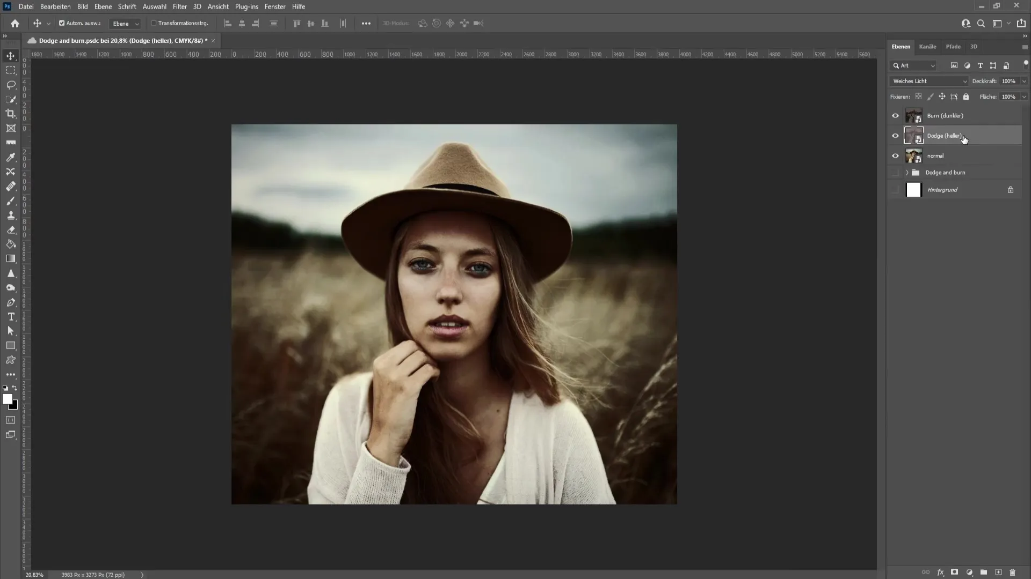Image resolution: width=1031 pixels, height=579 pixels.
Task: Create a new layer
Action: coord(998,572)
